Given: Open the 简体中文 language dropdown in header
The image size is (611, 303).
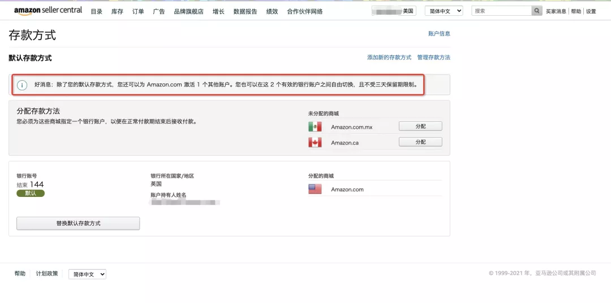Looking at the screenshot, I should click(444, 11).
